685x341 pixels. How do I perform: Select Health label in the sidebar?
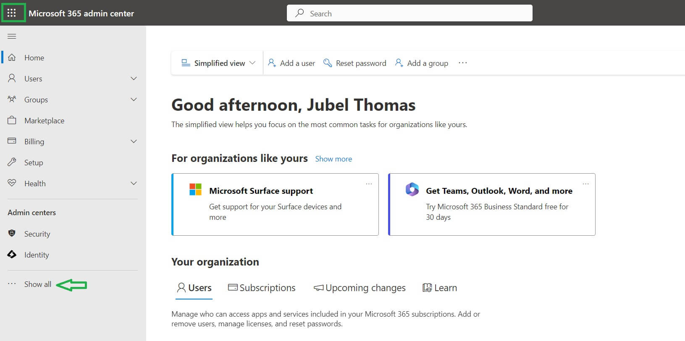pyautogui.click(x=35, y=183)
